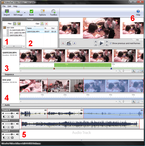145x146 pixels.
Task: Click the Import toolbar icon
Action: pyautogui.click(x=7, y=11)
